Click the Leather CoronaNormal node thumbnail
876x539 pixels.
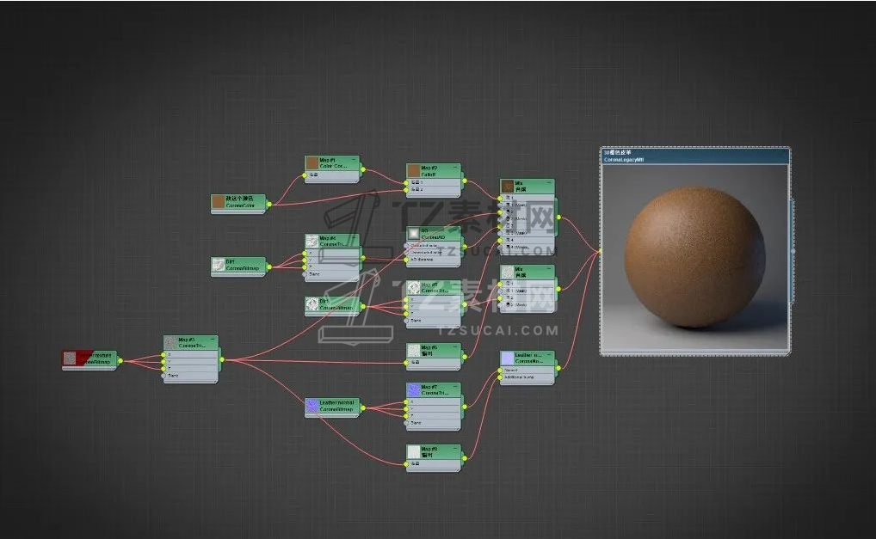pos(507,358)
